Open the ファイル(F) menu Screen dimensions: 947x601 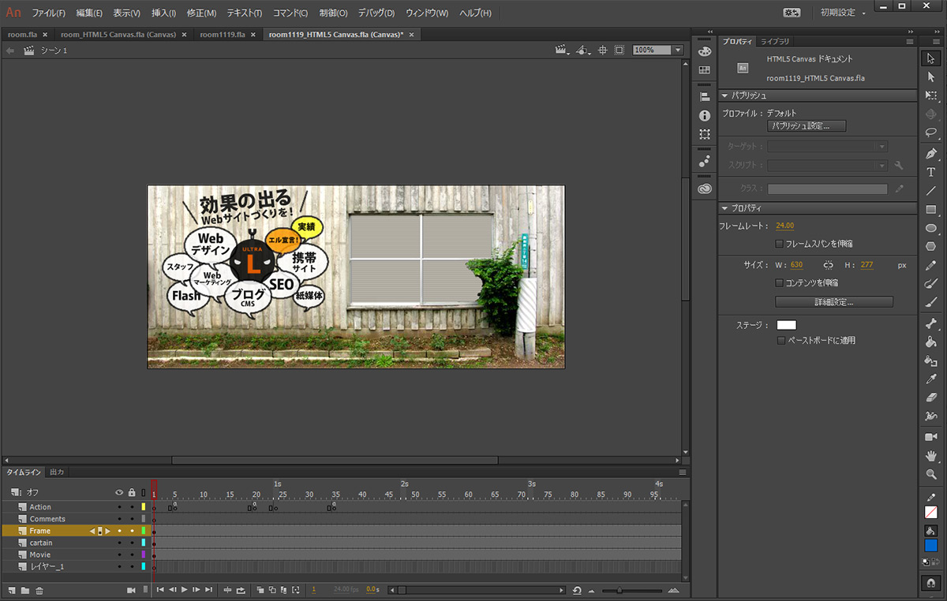(x=49, y=13)
